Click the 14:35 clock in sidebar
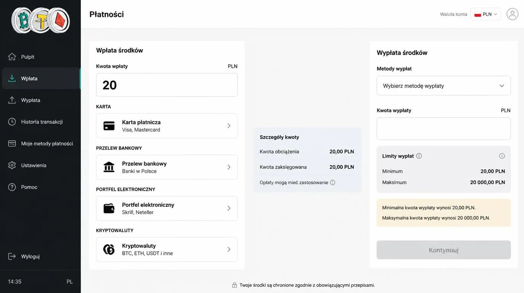 [14, 282]
